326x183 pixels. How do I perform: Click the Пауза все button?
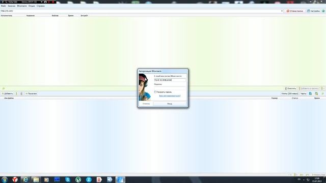pos(31,94)
